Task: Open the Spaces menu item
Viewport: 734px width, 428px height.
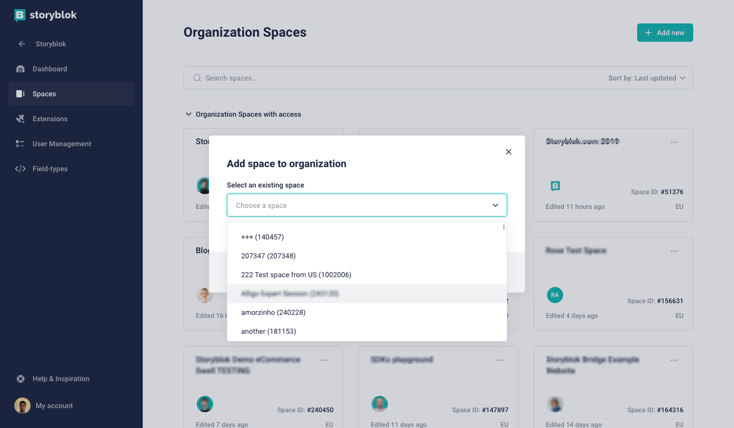Action: point(71,94)
